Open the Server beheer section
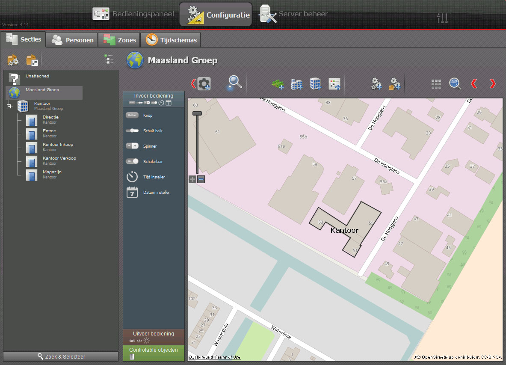The image size is (506, 365). [294, 14]
